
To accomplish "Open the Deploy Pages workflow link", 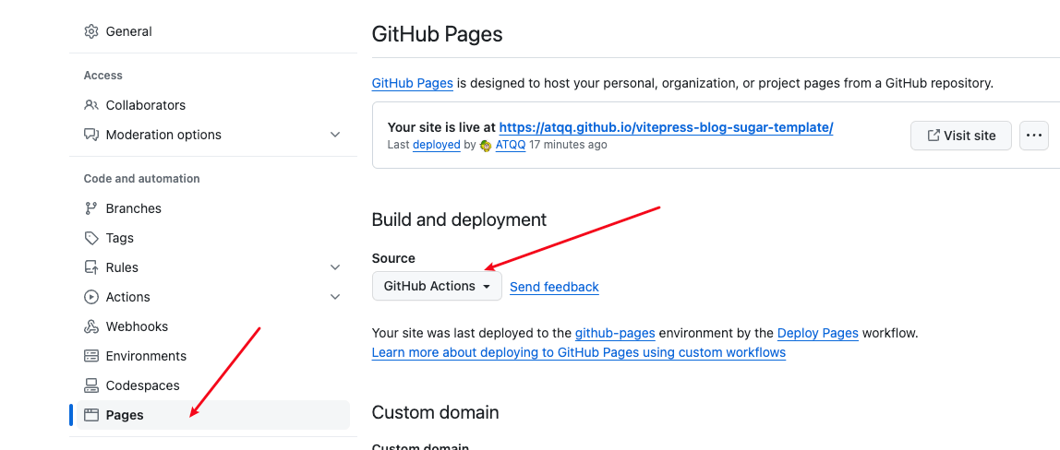I will click(817, 333).
